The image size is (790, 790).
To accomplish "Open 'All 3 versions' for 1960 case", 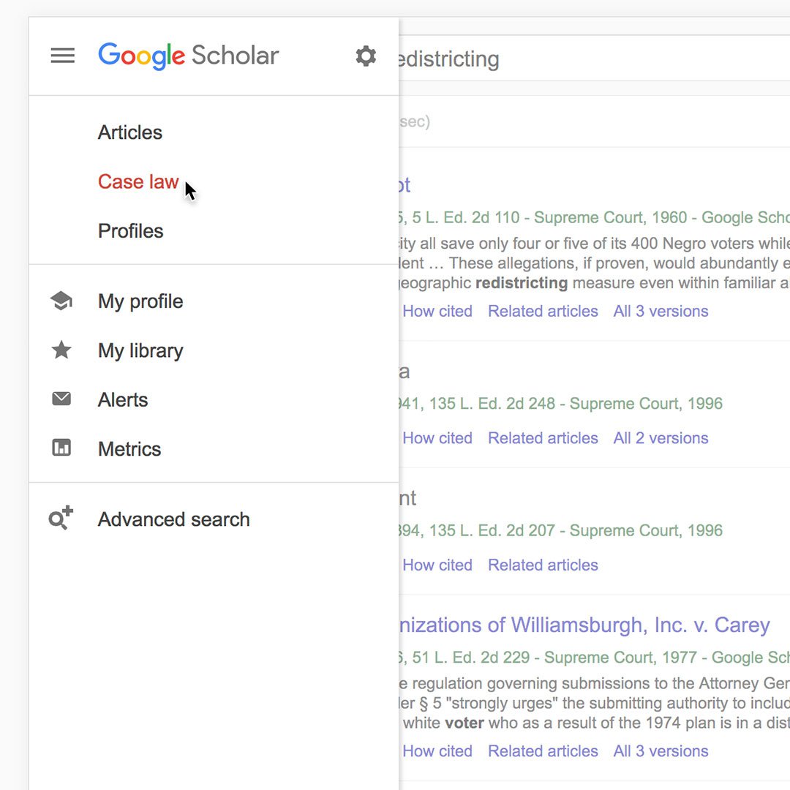I will 661,311.
